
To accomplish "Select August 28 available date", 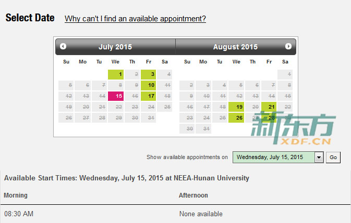I will pyautogui.click(x=269, y=118).
